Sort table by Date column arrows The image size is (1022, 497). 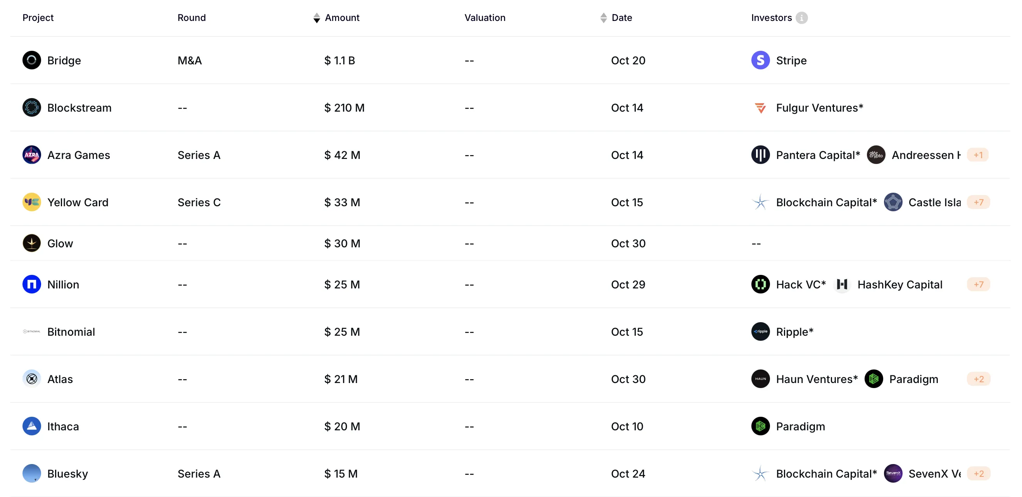pyautogui.click(x=603, y=18)
